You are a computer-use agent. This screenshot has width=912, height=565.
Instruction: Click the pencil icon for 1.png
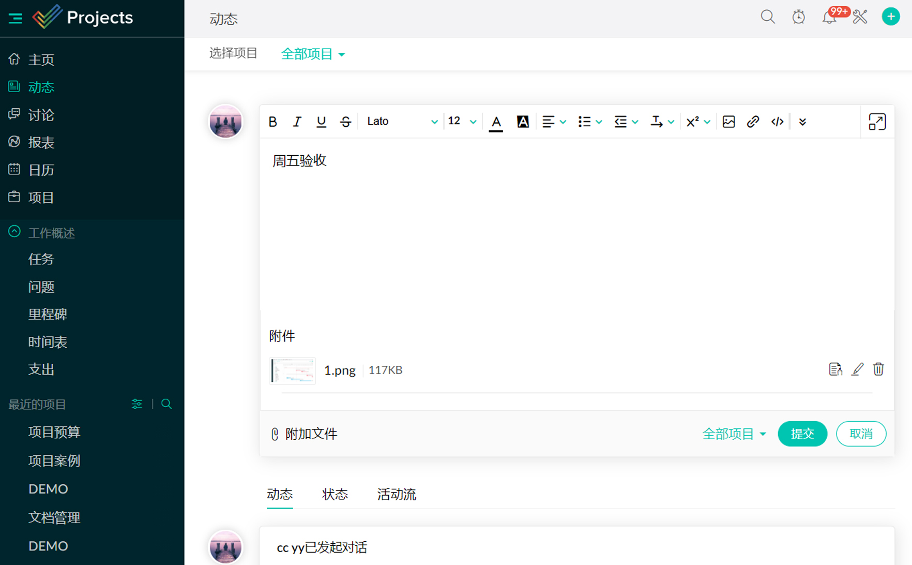(x=857, y=369)
